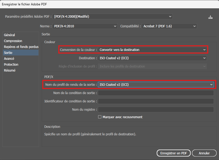This screenshot has width=219, height=160.
Task: Expand the Destination ISO Coated dropdown
Action: click(x=152, y=58)
